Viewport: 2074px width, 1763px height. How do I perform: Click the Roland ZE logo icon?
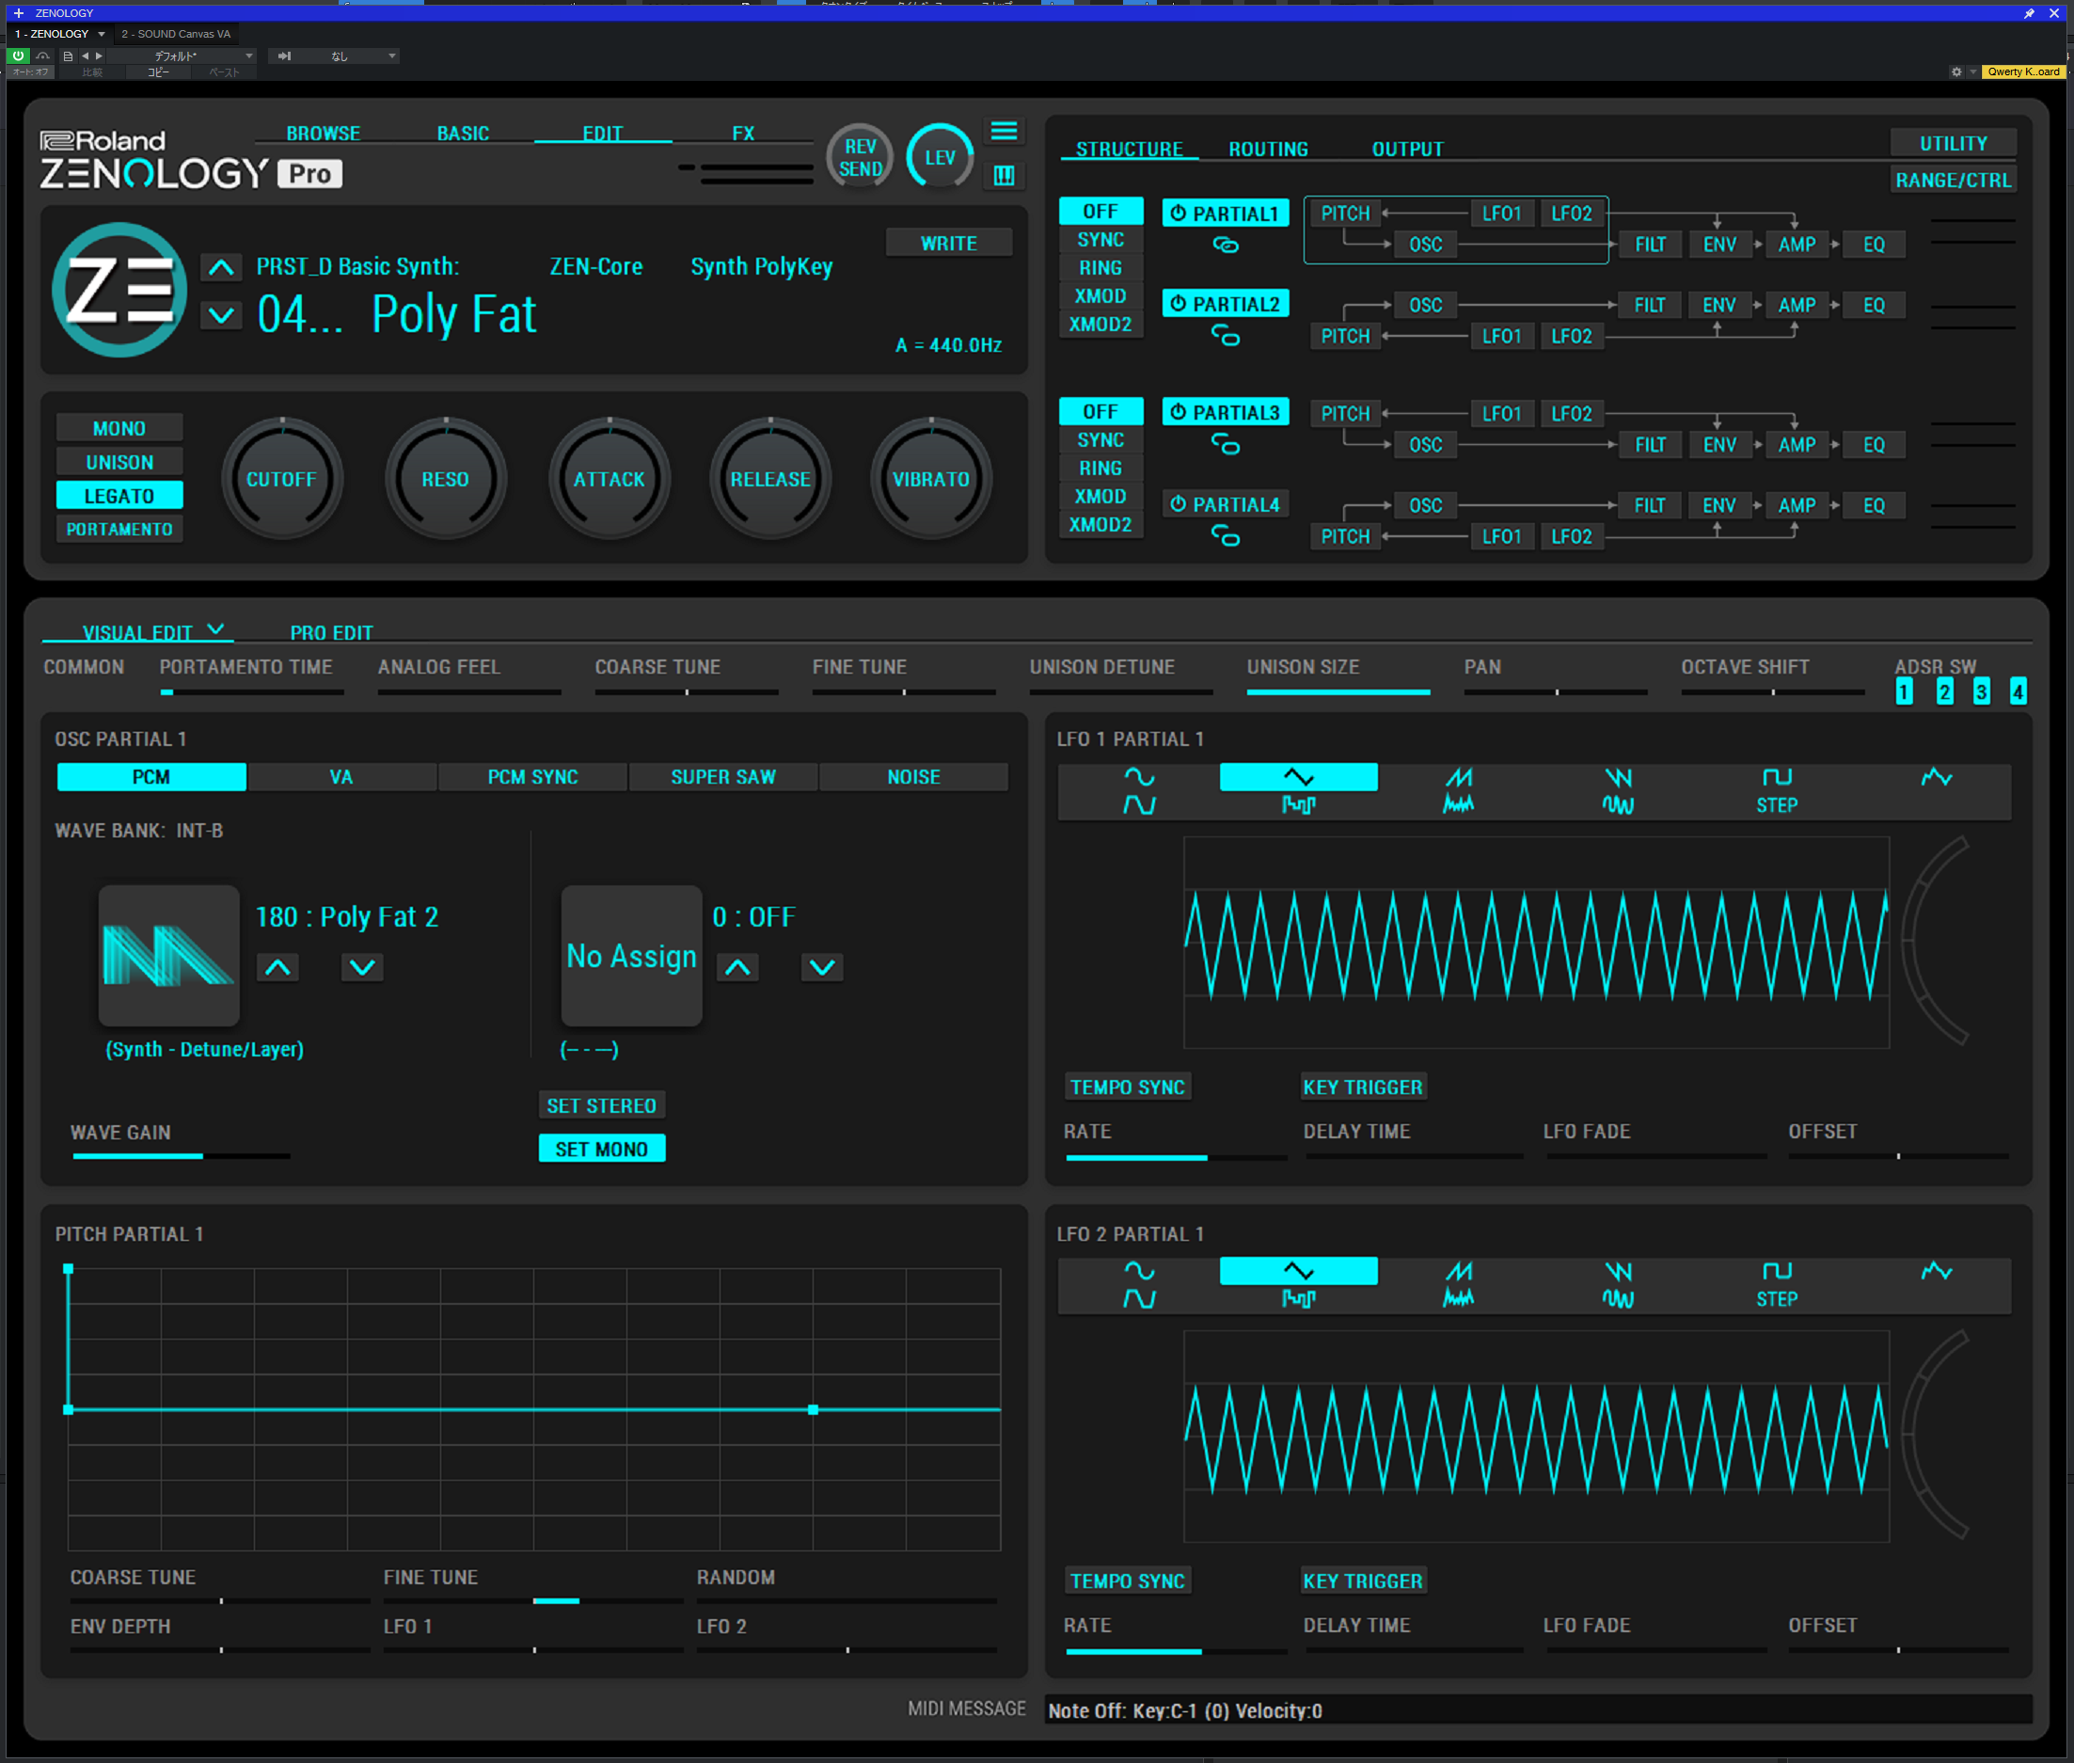tap(119, 290)
